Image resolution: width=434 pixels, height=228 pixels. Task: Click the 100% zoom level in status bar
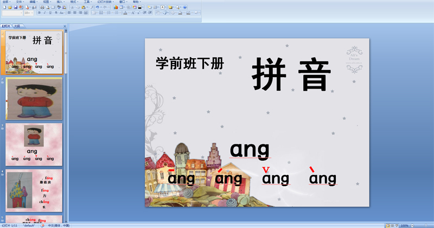(404, 226)
